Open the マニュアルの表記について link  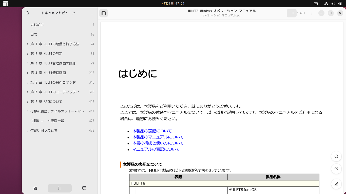(155, 149)
